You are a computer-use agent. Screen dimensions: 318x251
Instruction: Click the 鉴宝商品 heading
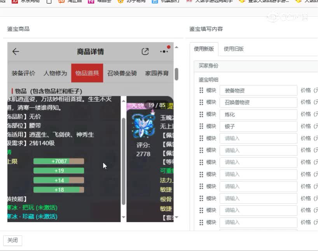coord(18,29)
